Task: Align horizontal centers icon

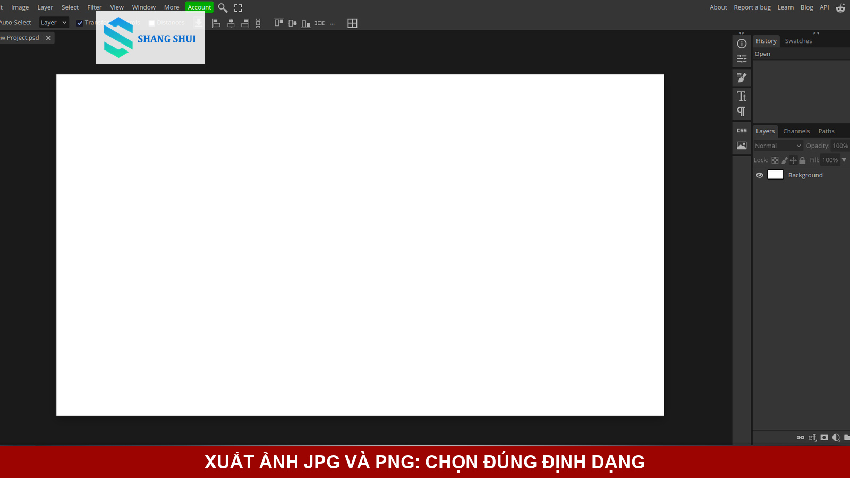Action: coord(231,23)
